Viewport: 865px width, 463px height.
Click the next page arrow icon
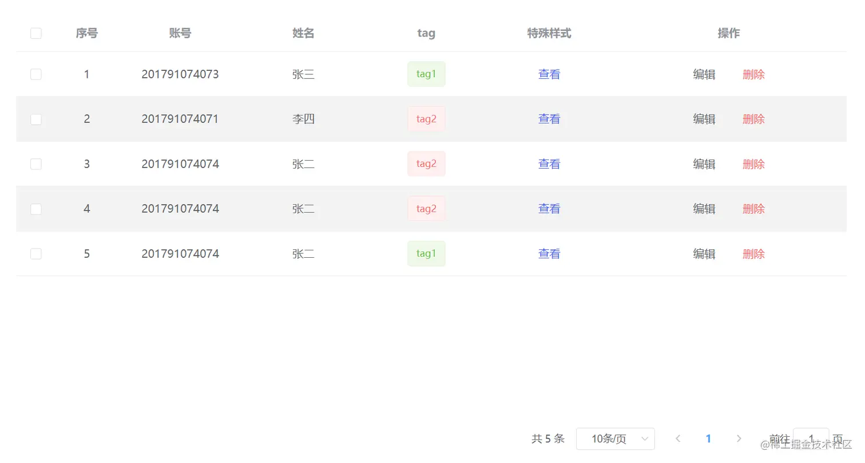coord(739,438)
